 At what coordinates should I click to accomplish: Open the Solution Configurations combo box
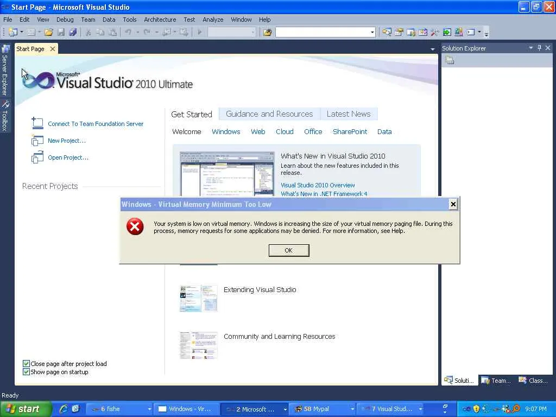coord(231,32)
